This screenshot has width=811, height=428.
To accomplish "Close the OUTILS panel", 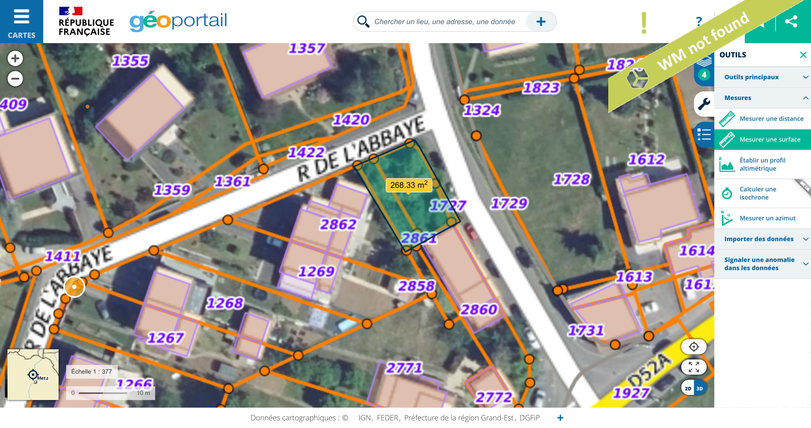I will click(x=803, y=55).
